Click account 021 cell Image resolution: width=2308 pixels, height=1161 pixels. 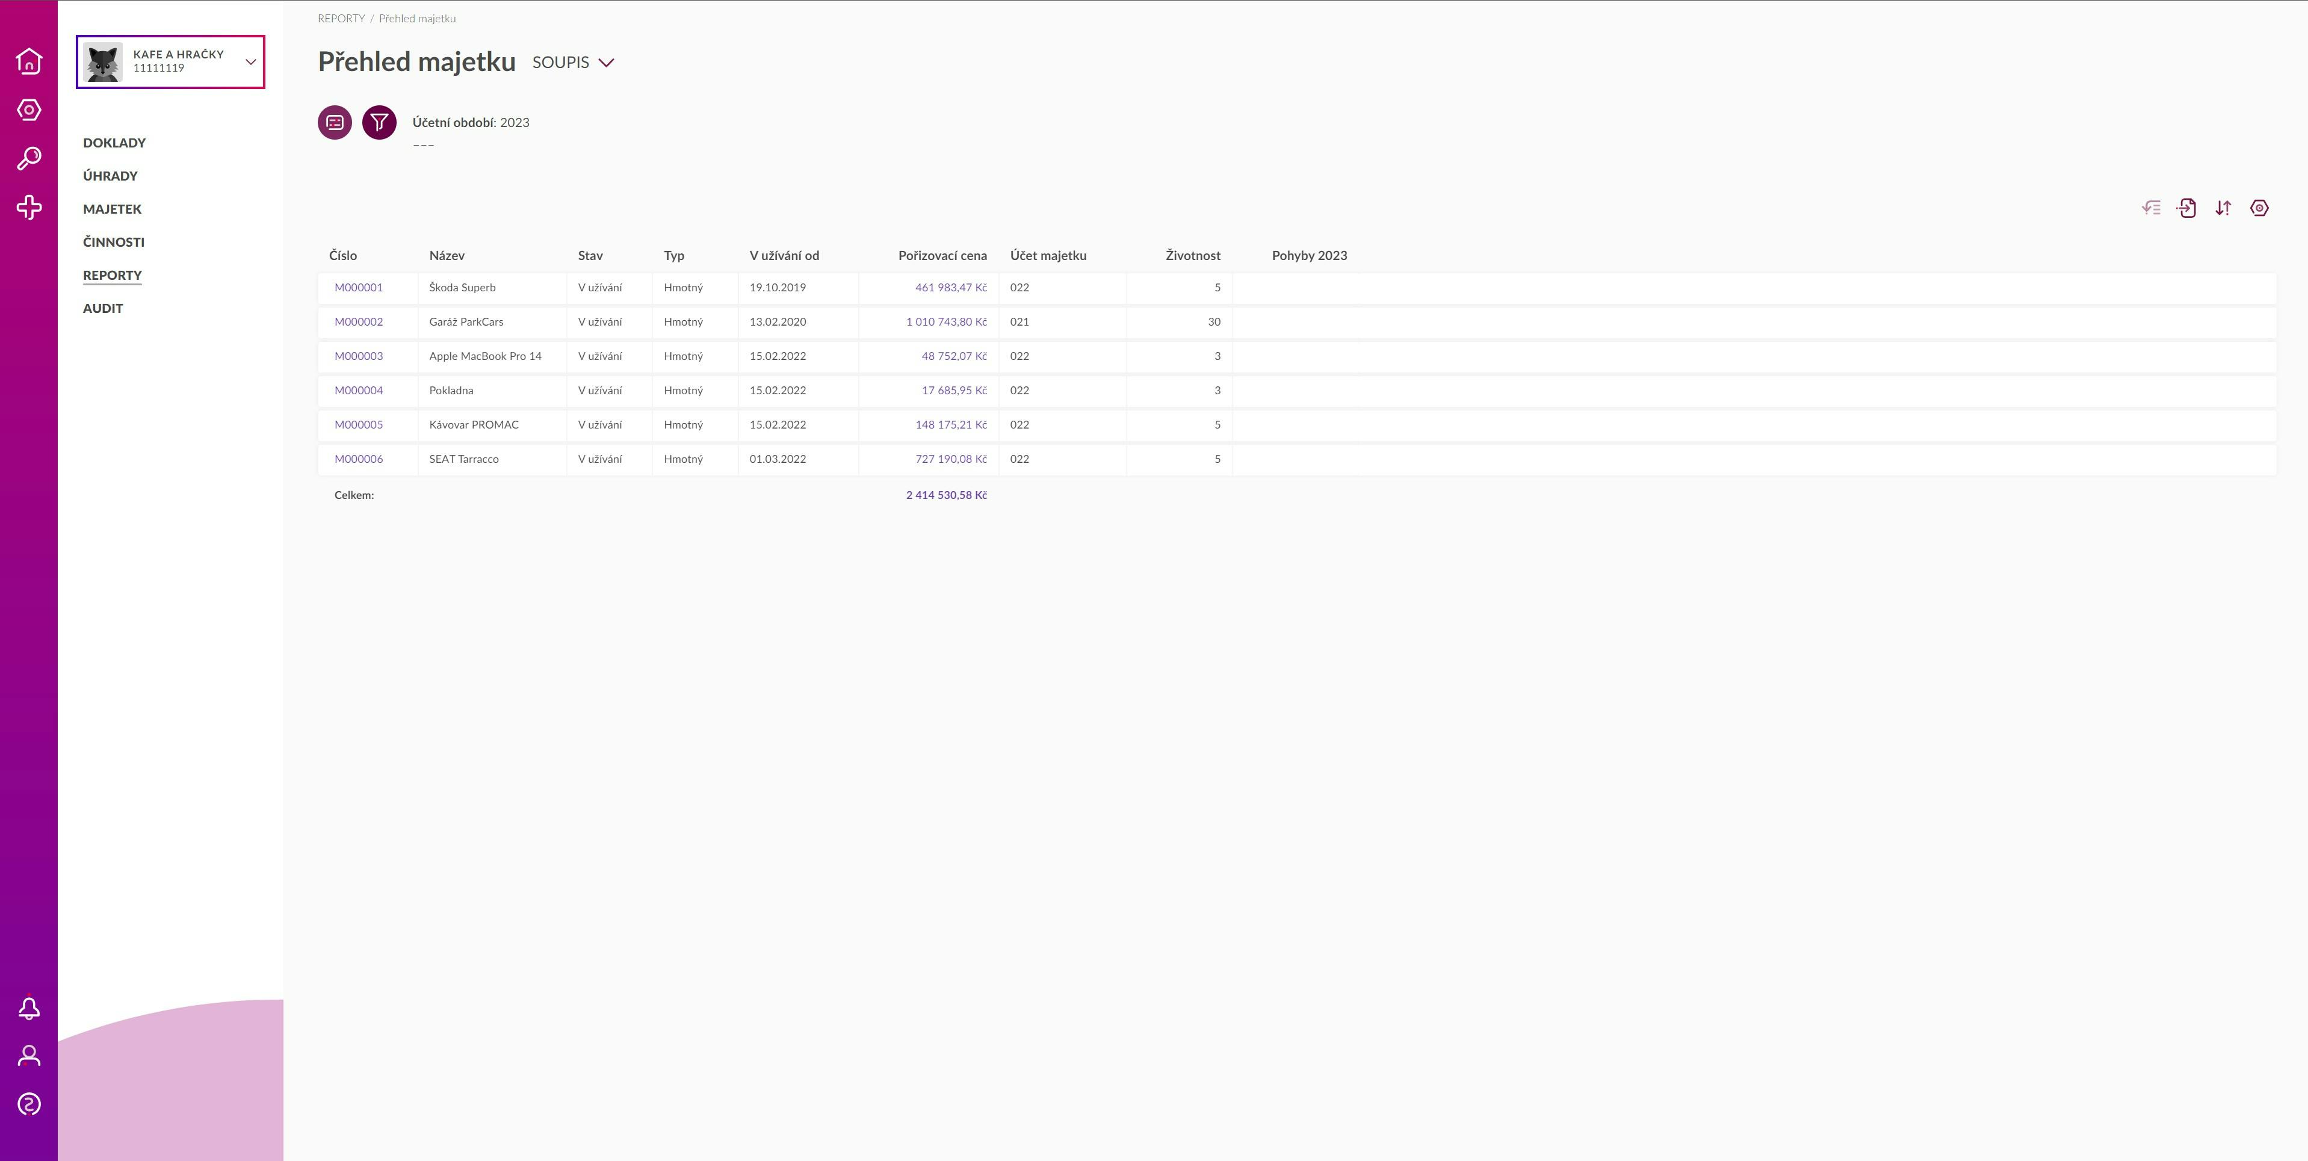(1063, 321)
